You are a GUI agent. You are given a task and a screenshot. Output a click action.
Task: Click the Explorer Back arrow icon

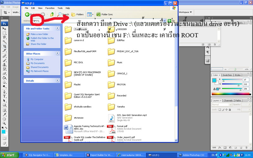(x=27, y=14)
